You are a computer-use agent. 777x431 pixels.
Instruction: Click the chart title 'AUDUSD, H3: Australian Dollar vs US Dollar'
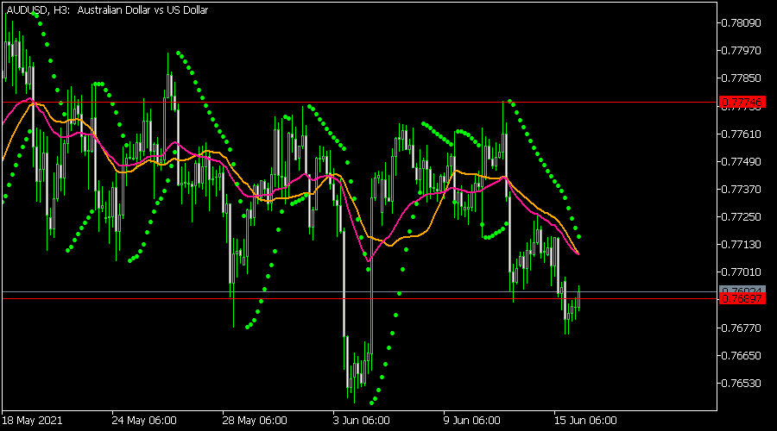click(107, 9)
